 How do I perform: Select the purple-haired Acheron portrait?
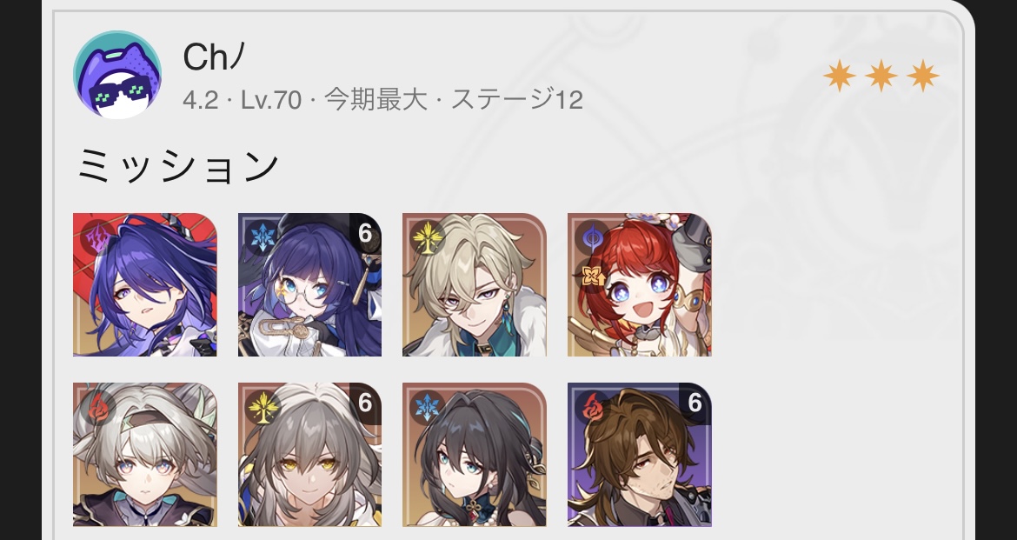point(144,285)
